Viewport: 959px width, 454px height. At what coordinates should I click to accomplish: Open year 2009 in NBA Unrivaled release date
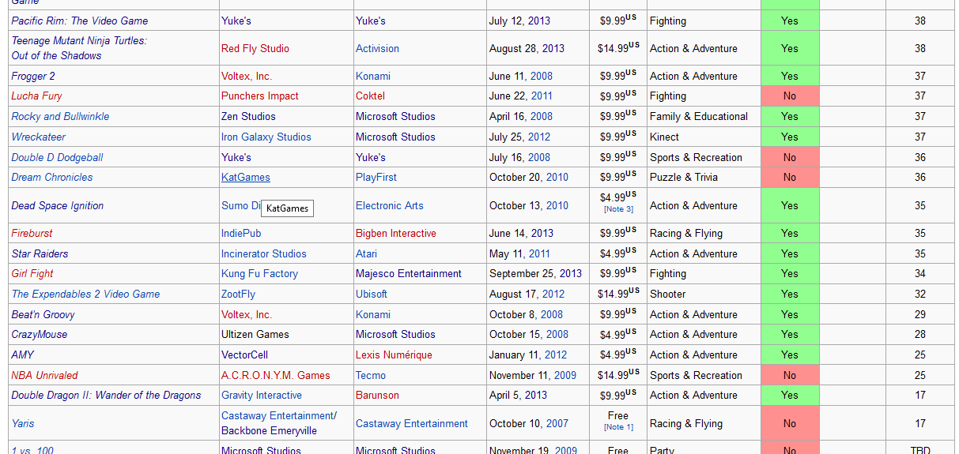[565, 375]
